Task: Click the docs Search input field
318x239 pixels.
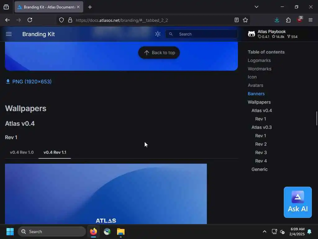Action: click(201, 34)
